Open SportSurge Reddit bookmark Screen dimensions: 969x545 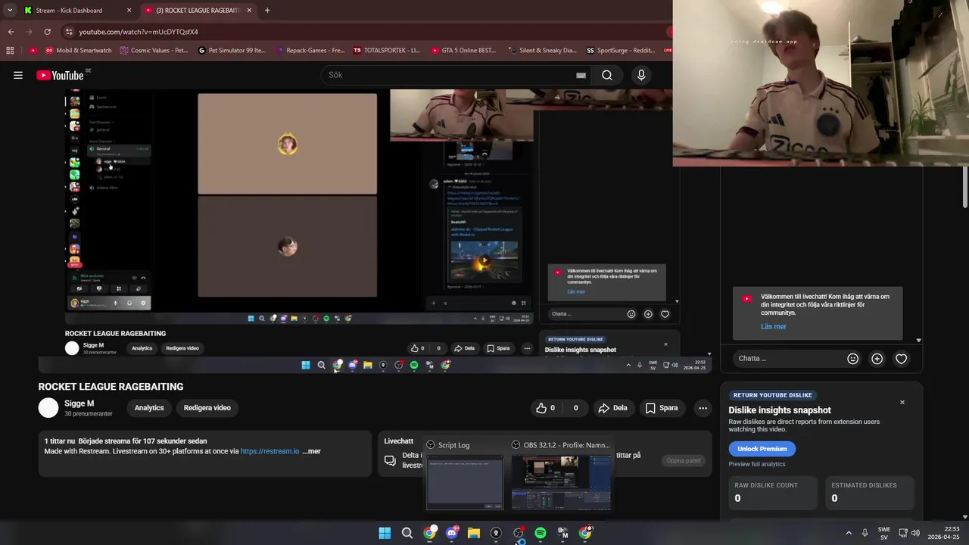pyautogui.click(x=621, y=51)
